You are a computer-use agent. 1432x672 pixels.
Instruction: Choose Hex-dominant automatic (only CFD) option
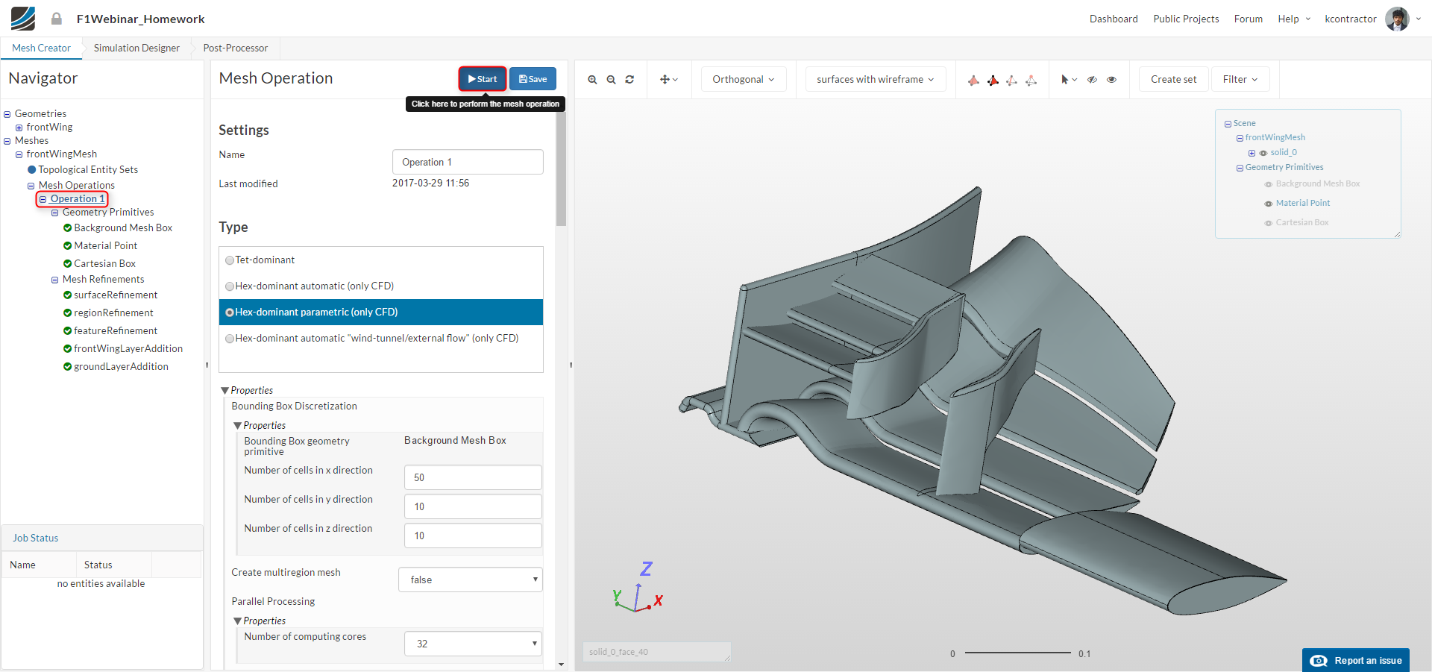[x=230, y=286]
